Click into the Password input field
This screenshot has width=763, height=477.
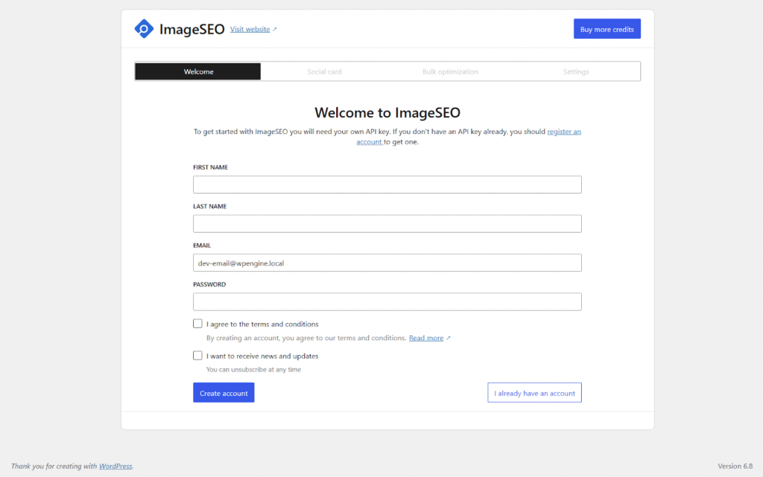click(387, 301)
